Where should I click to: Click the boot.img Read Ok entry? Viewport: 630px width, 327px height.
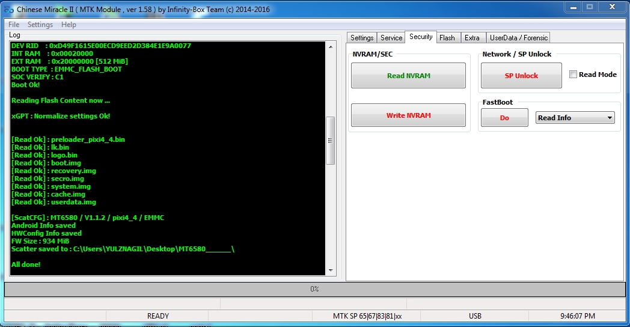point(46,163)
